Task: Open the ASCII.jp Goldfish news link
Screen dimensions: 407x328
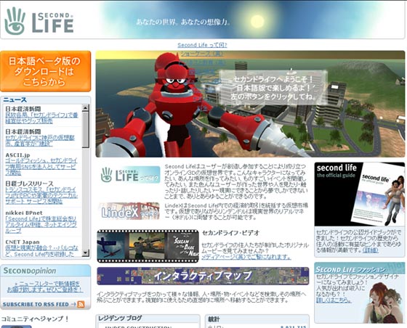Action: click(x=41, y=167)
